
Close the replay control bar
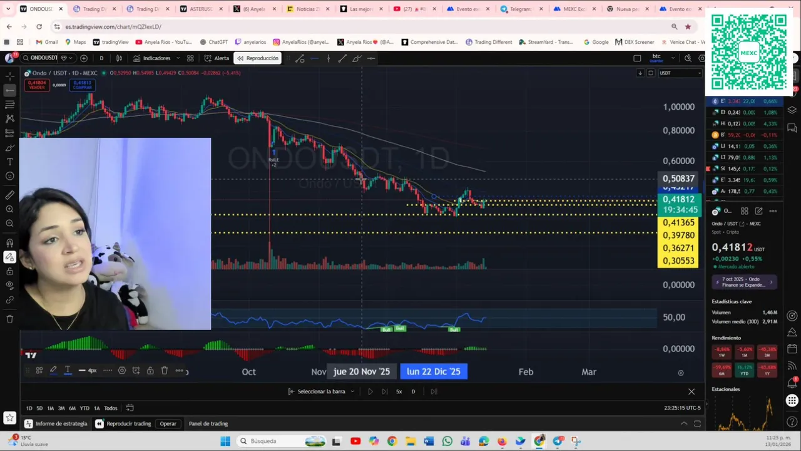[691, 391]
